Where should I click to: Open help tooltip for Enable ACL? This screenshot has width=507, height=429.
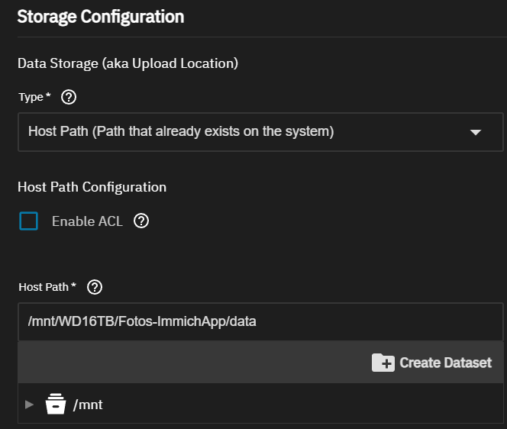click(x=141, y=221)
